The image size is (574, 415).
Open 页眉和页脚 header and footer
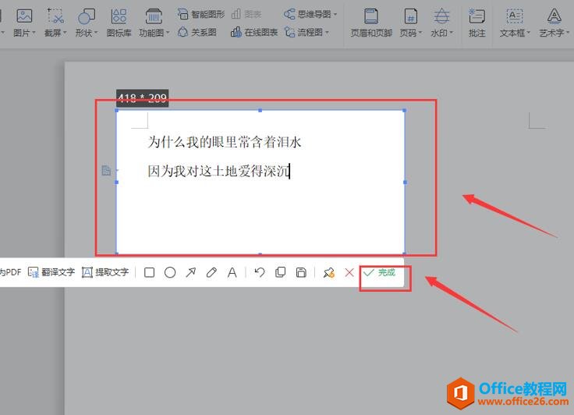371,33
